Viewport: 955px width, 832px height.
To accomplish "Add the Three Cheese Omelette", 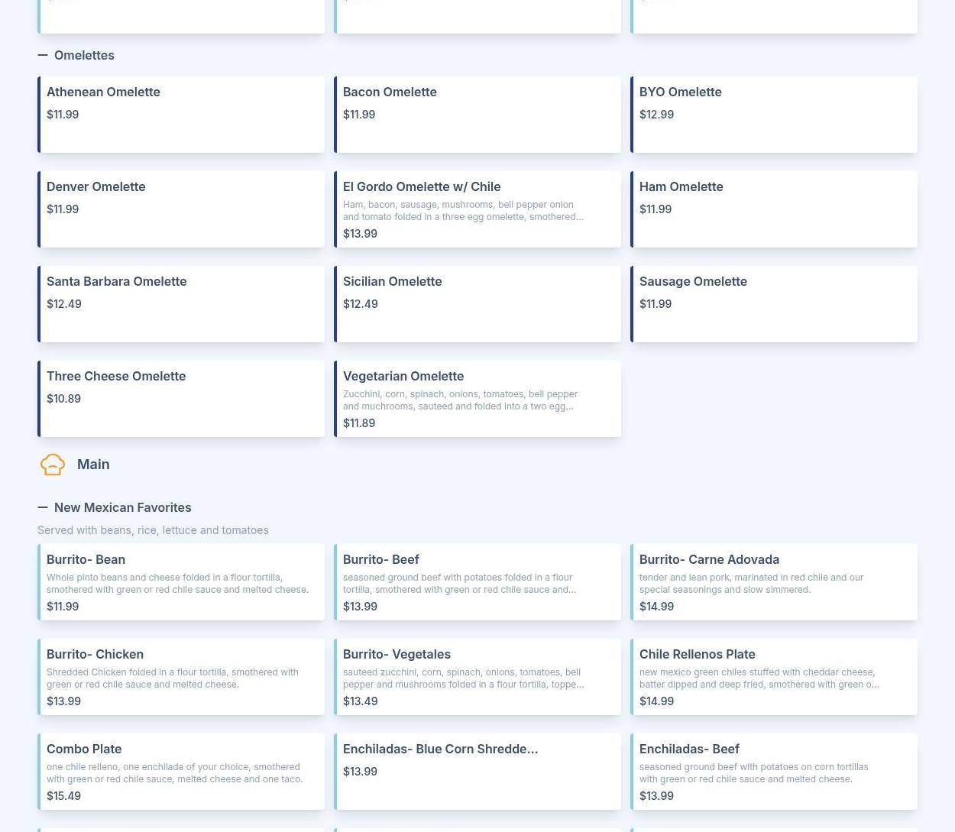I will pos(182,399).
